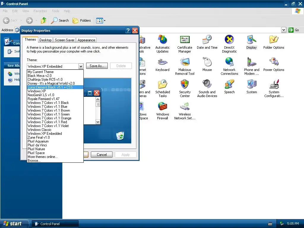304x228 pixels.
Task: Open the File menu
Action: 5,11
